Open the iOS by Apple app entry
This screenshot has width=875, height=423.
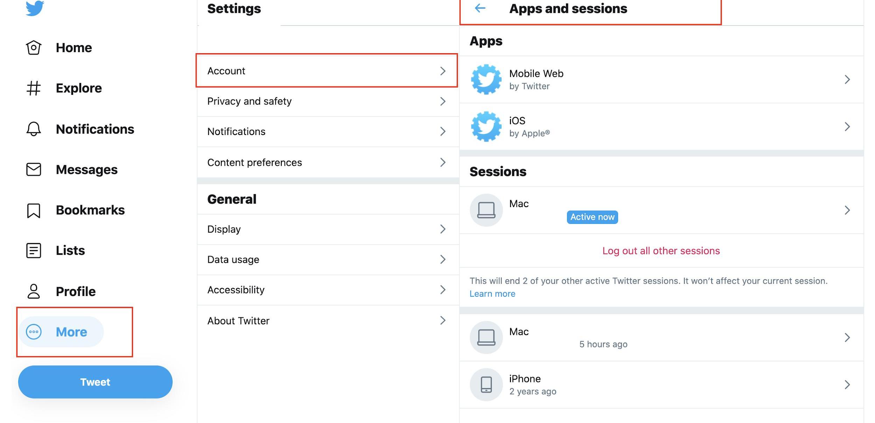pos(661,127)
